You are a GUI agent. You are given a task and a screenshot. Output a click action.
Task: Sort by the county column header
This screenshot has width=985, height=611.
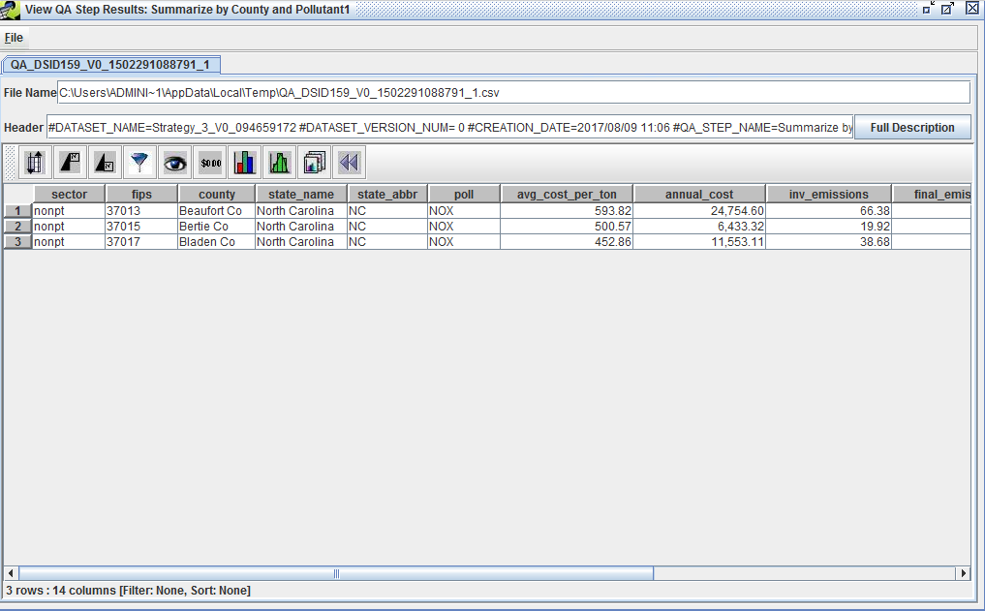point(215,193)
